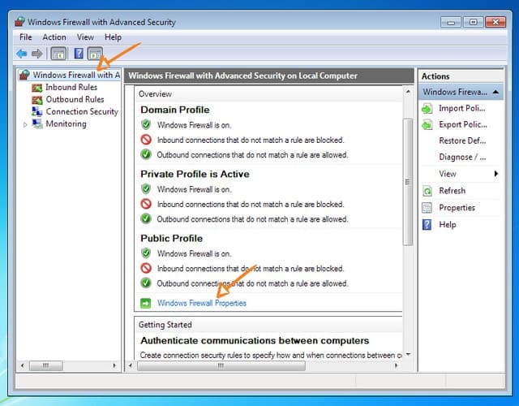Select Inbound Rules in the tree
The image size is (519, 406).
point(71,88)
